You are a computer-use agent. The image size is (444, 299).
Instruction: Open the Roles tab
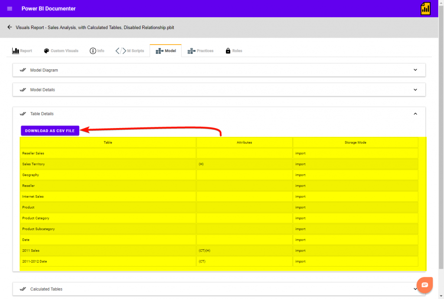point(234,51)
